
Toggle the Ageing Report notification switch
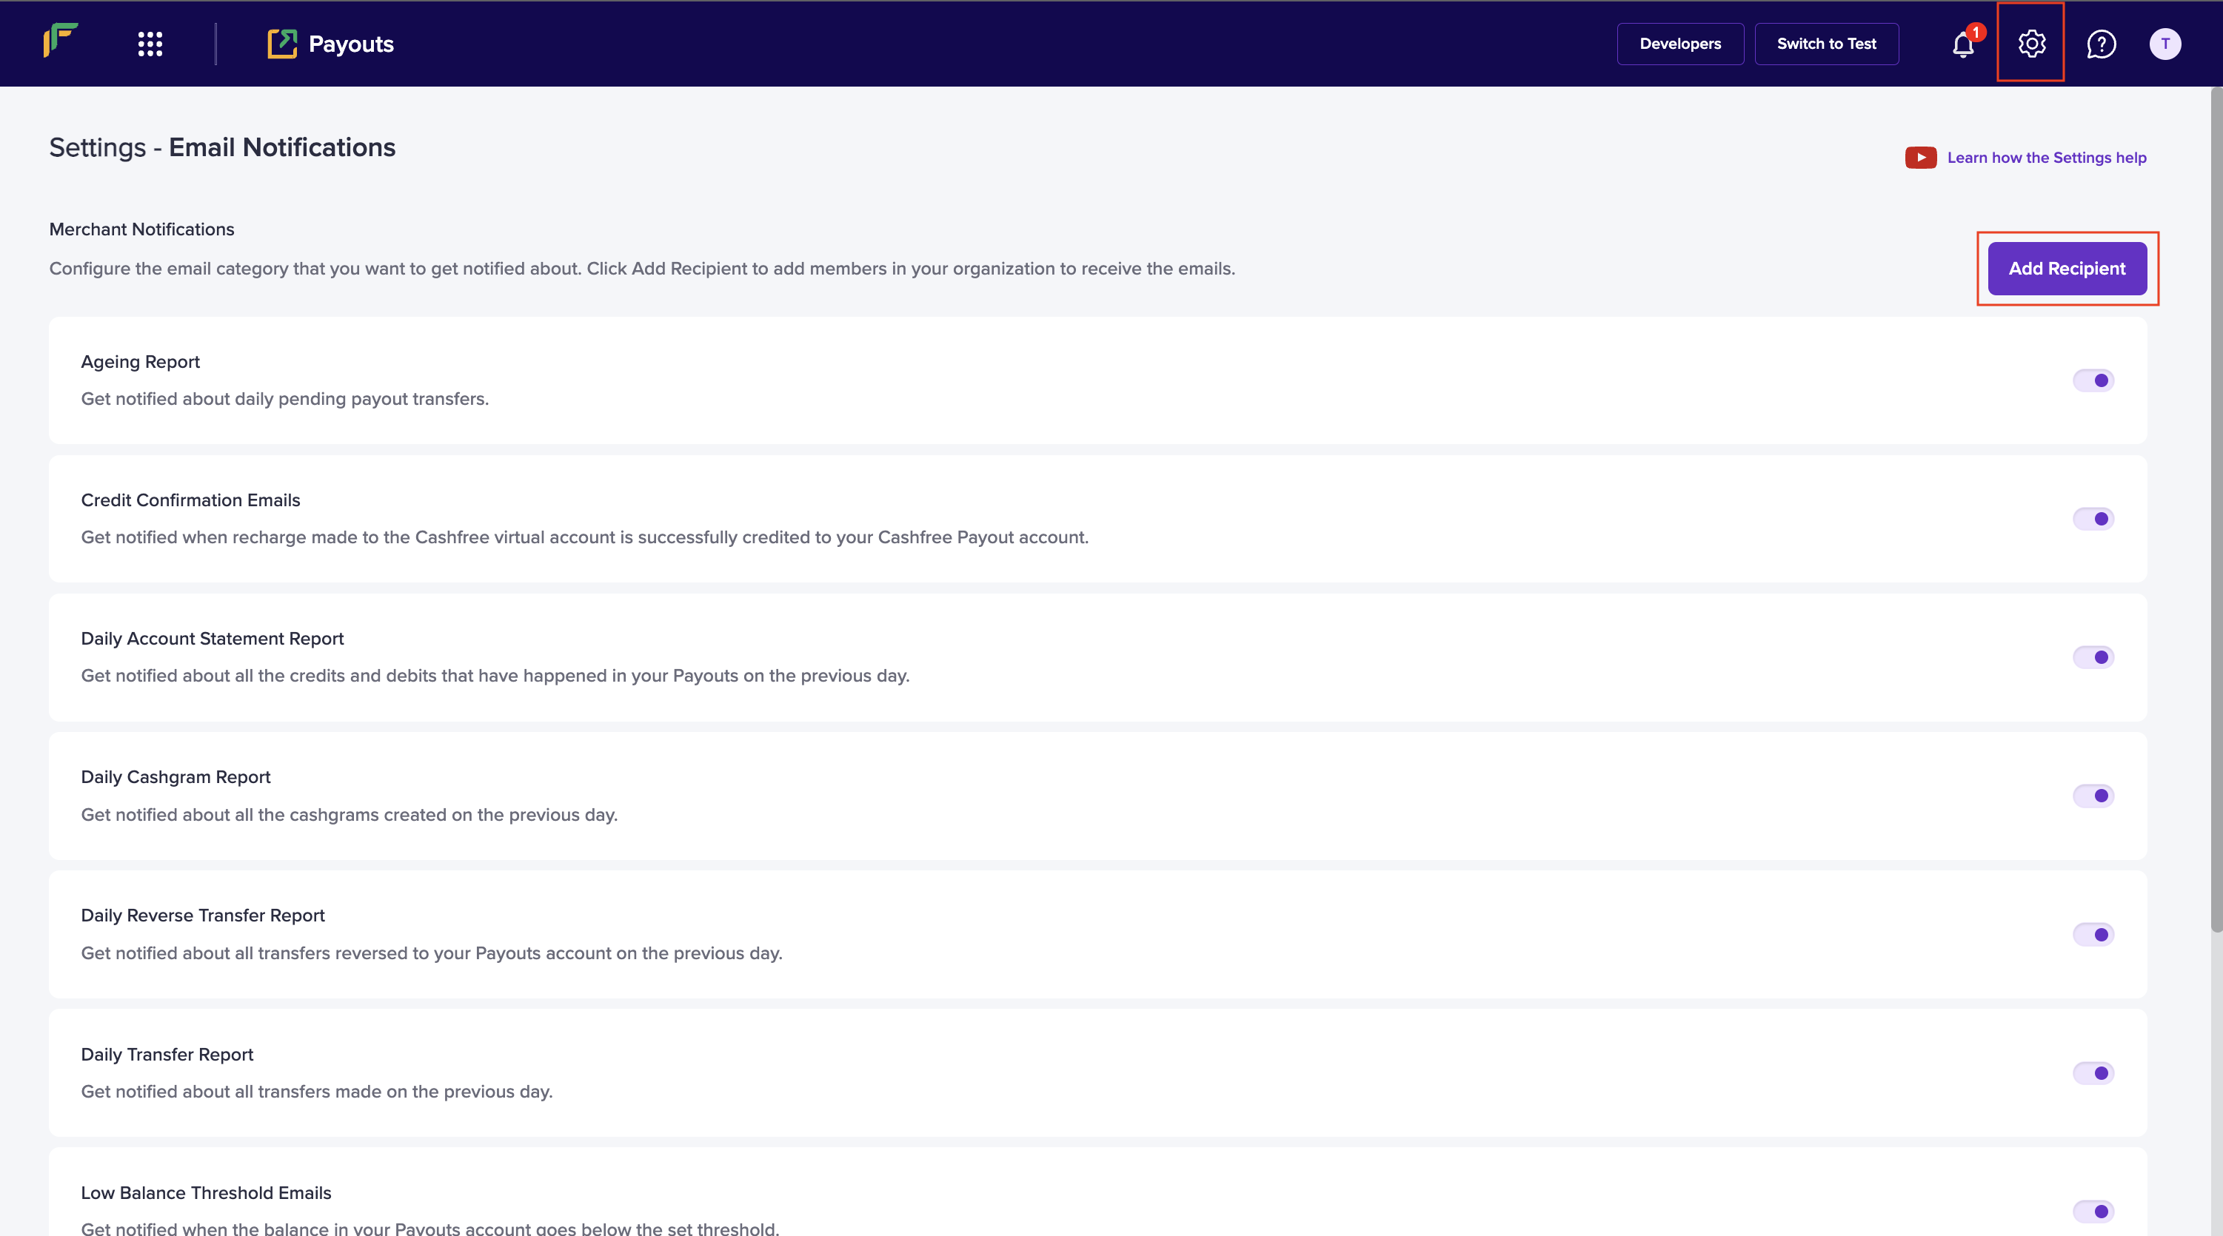tap(2093, 380)
